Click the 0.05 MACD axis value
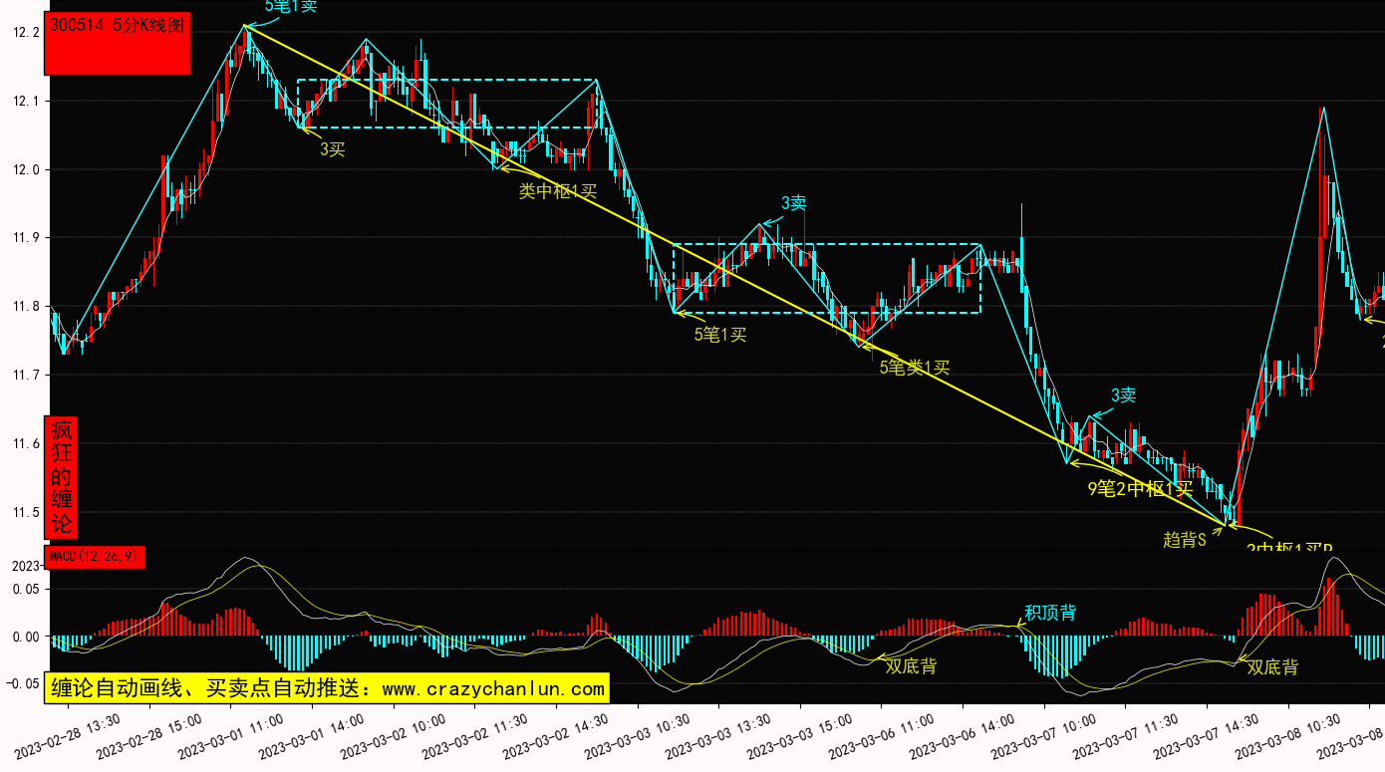The height and width of the screenshot is (772, 1385). click(x=25, y=590)
